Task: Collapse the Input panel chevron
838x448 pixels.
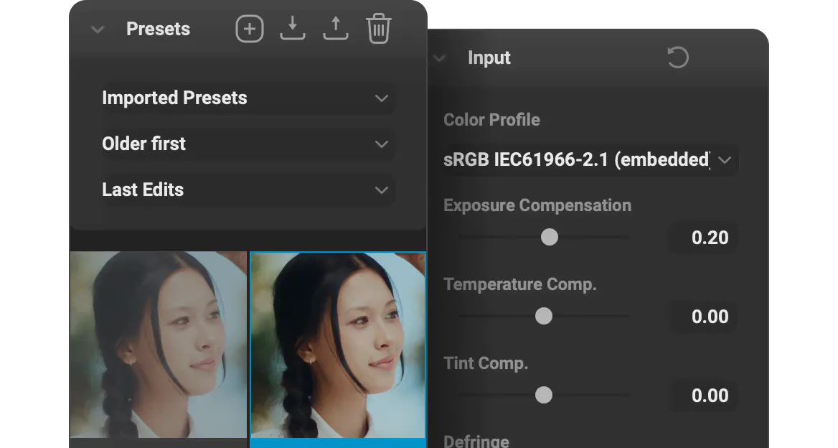Action: click(x=439, y=57)
